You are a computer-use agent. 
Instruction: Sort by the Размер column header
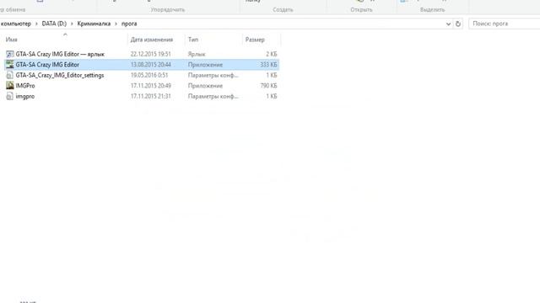click(255, 40)
